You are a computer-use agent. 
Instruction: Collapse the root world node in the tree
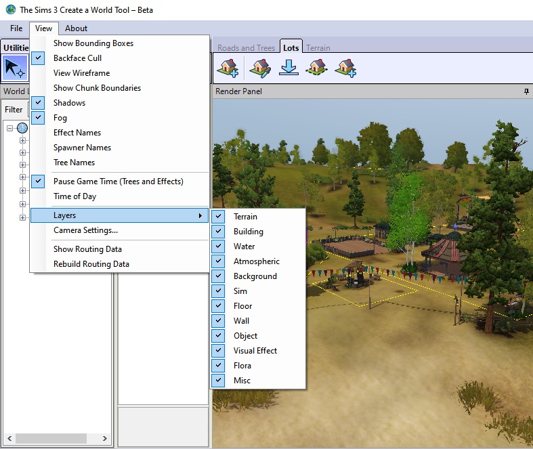point(10,128)
